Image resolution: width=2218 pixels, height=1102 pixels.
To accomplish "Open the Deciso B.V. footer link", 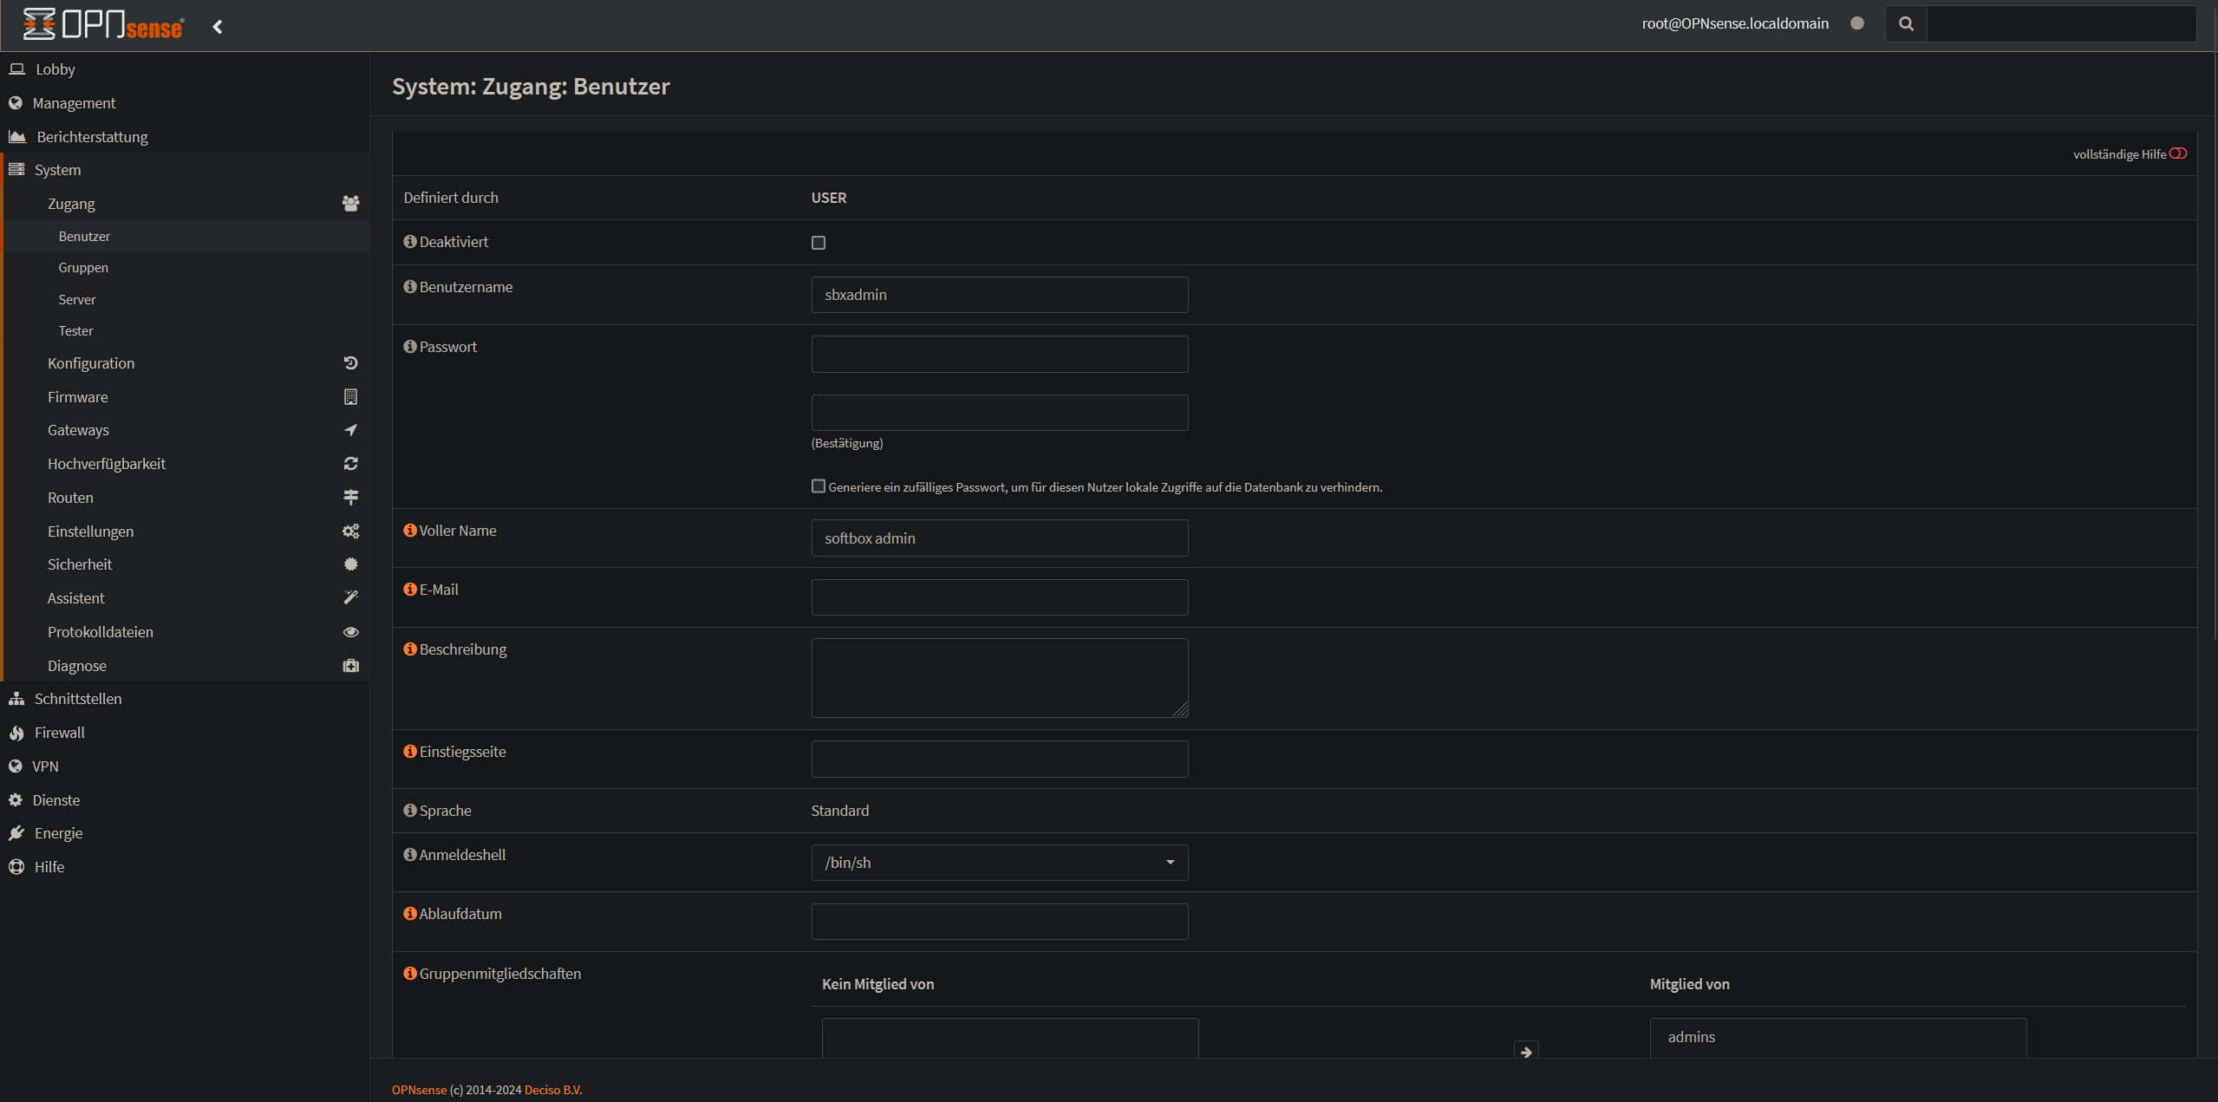I will pyautogui.click(x=552, y=1090).
